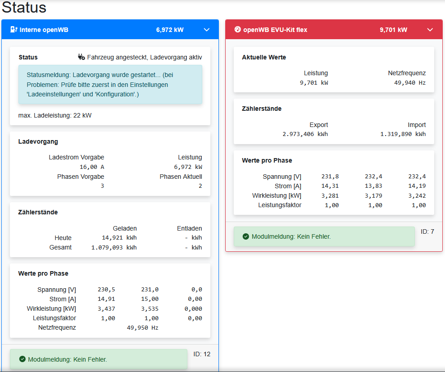445x372 pixels.
Task: Click the '13,83' current value
Action: click(x=373, y=186)
